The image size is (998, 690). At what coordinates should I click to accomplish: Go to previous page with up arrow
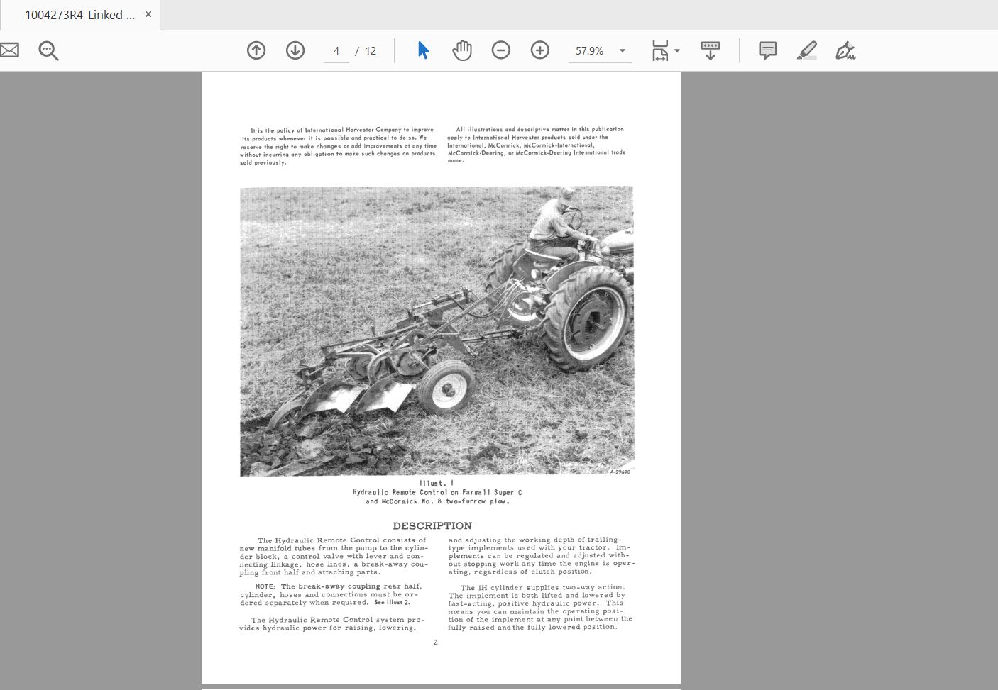[256, 50]
